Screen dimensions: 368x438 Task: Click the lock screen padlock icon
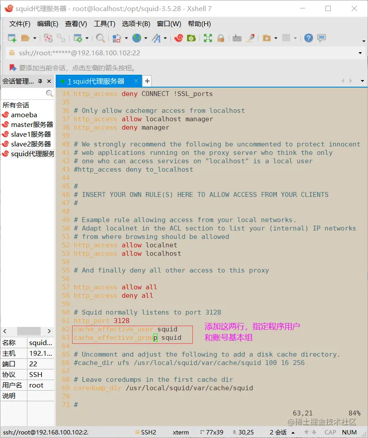pyautogui.click(x=221, y=38)
